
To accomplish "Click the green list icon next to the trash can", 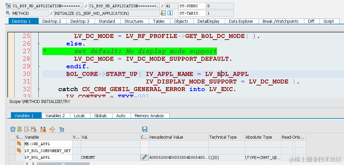I will [x=20, y=129].
